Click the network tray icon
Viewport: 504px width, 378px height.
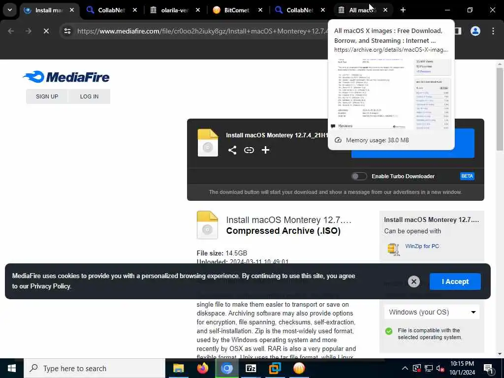pos(429,368)
